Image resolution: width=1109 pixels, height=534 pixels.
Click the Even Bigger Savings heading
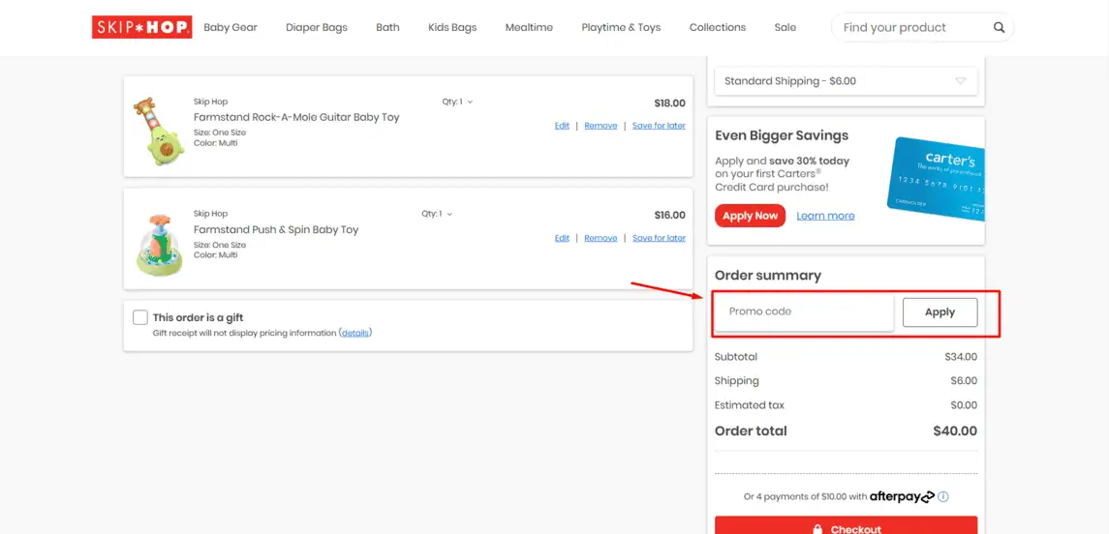782,134
